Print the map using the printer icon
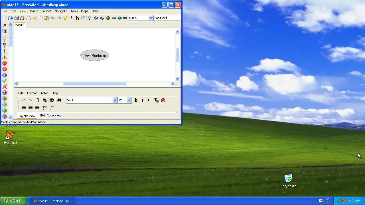365x205 pixels. (x=29, y=18)
